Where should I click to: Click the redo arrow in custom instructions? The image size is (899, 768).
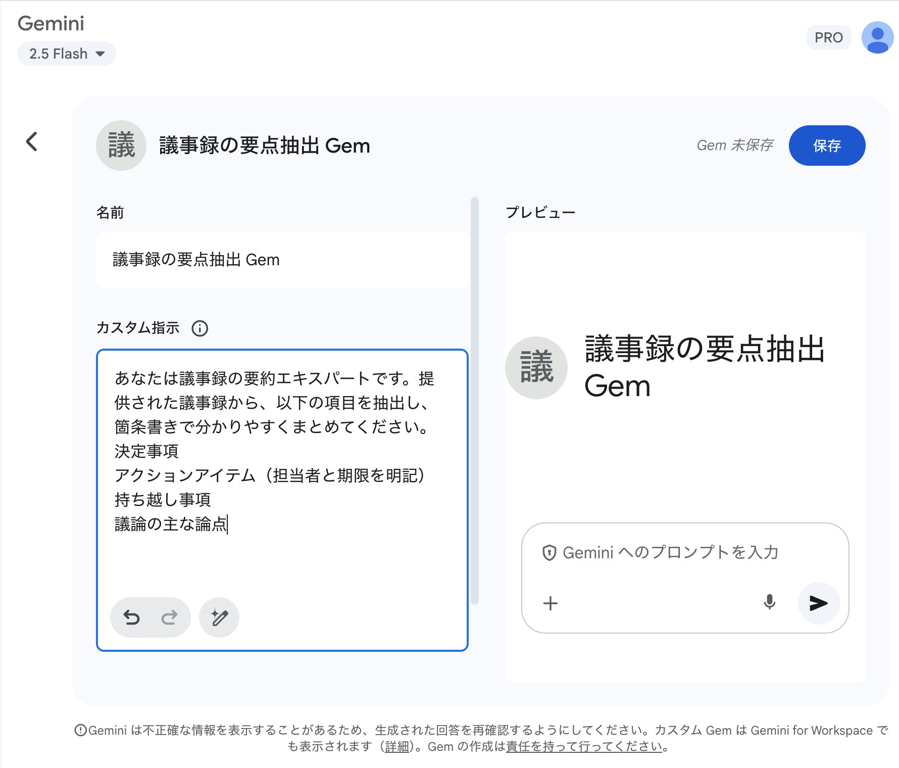pyautogui.click(x=169, y=617)
